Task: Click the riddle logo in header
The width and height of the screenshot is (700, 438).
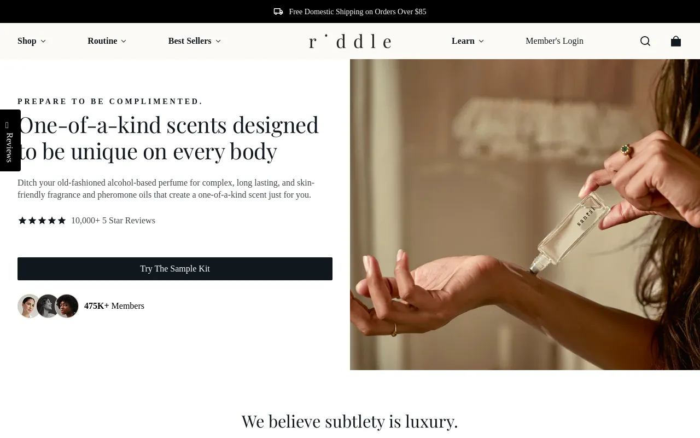Action: click(350, 41)
